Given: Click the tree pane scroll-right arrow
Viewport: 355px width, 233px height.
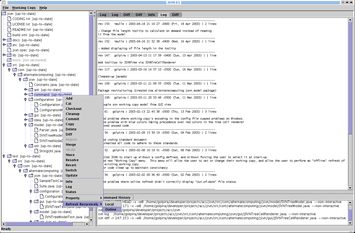Looking at the screenshot, I should coord(87,224).
